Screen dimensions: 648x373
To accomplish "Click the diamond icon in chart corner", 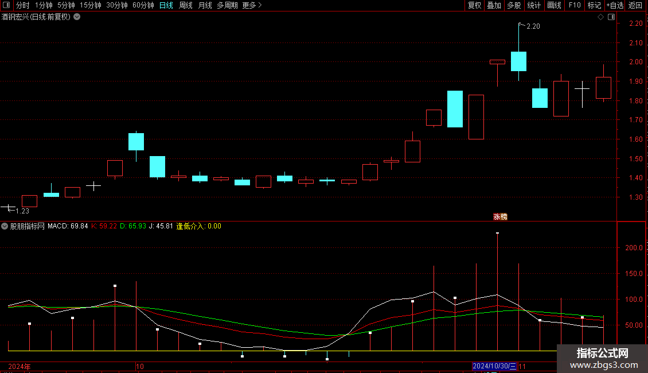I will [601, 17].
